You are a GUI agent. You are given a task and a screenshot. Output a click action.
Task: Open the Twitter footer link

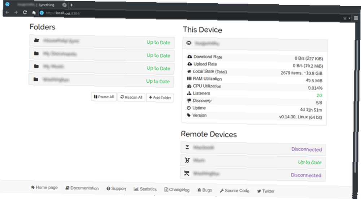tap(266, 191)
